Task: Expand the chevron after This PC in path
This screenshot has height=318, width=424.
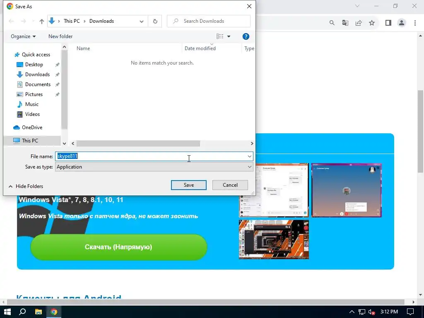Action: pos(84,21)
